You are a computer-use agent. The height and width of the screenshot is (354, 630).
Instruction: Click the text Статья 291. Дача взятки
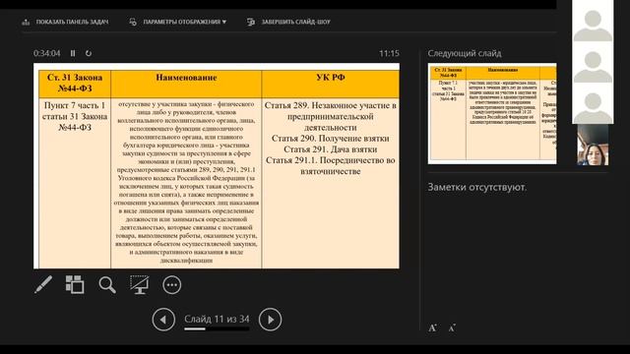tap(331, 149)
